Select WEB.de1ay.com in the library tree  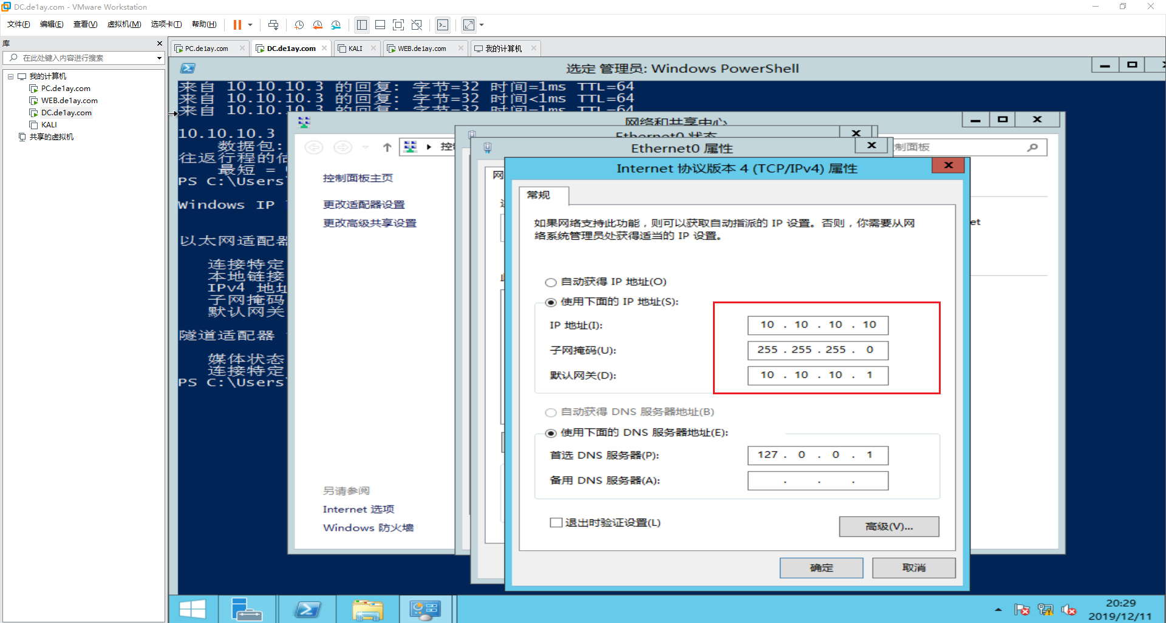pyautogui.click(x=69, y=101)
